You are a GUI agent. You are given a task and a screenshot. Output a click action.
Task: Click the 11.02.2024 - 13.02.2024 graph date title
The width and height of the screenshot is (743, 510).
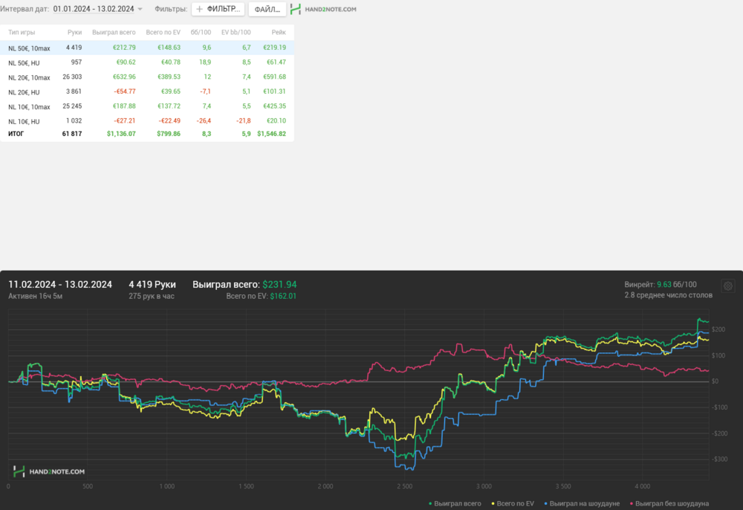pos(60,285)
